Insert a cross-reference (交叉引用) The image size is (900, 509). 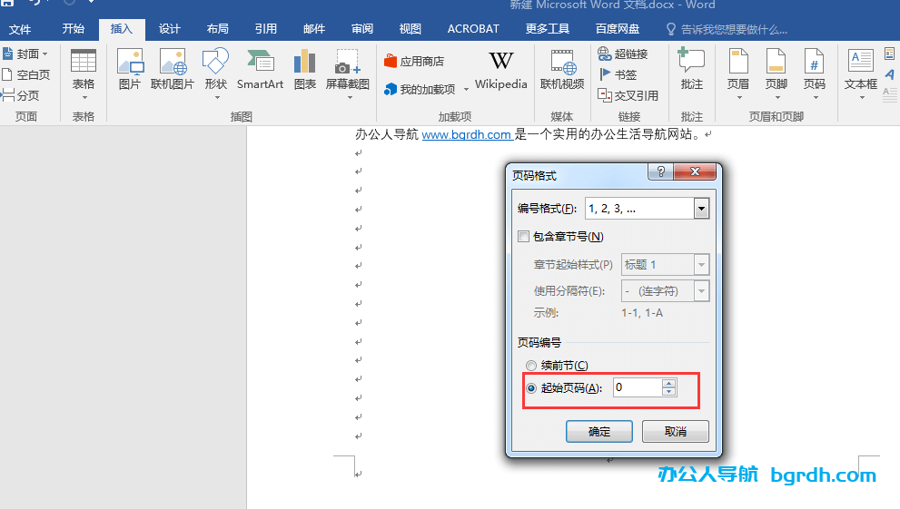click(x=628, y=95)
